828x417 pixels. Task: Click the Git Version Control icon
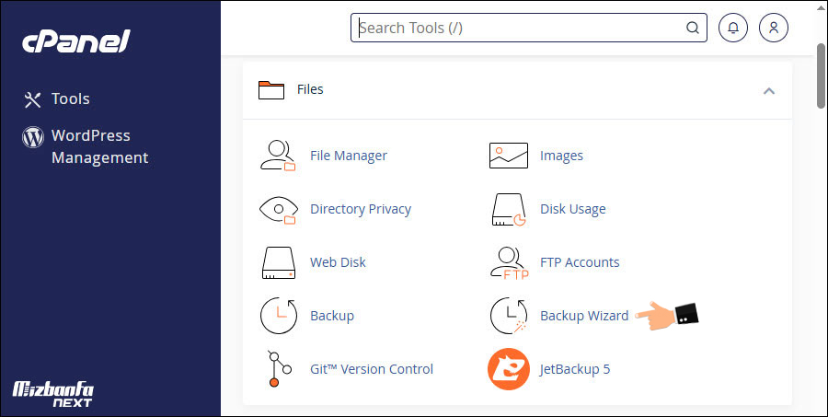tap(278, 369)
